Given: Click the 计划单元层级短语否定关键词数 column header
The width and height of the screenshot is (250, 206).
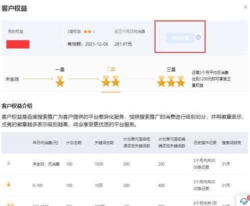Looking at the screenshot, I should point(136,143).
